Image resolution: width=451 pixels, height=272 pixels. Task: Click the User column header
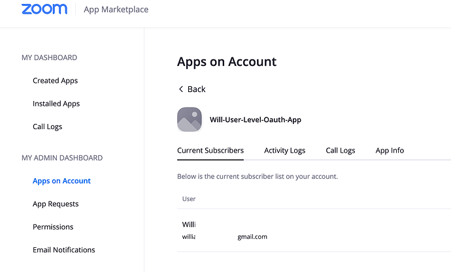click(x=188, y=198)
